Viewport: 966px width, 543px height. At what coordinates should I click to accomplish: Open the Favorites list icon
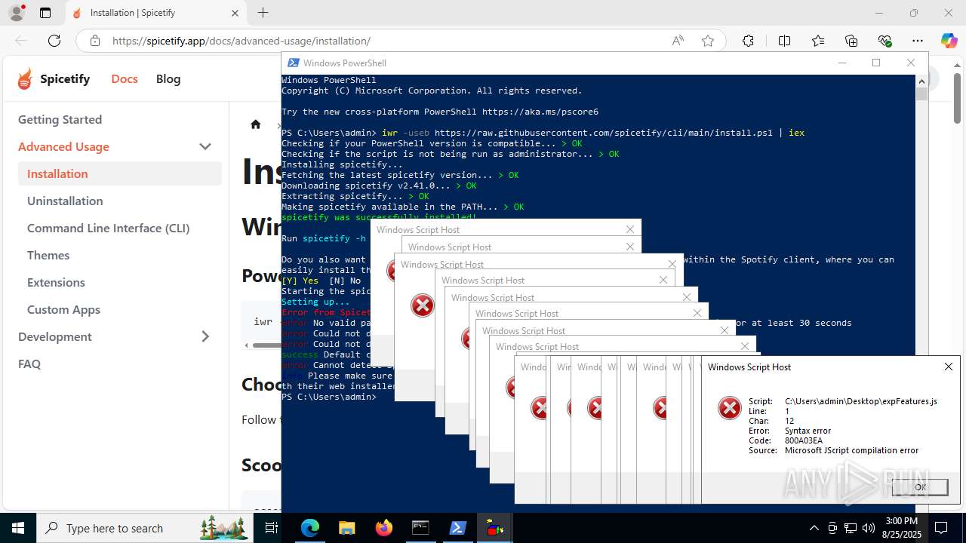(818, 41)
